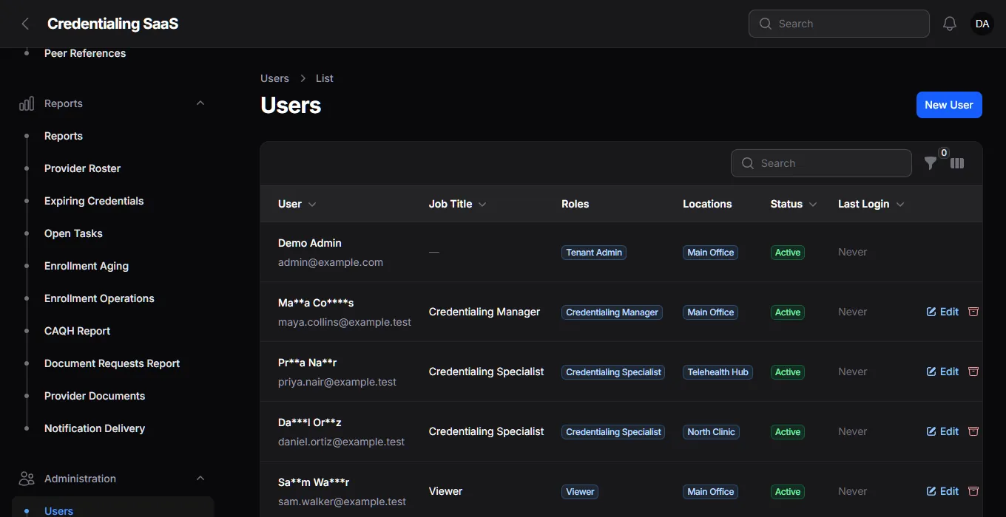The image size is (1006, 517).
Task: Open Document Requests Report
Action: click(x=112, y=363)
